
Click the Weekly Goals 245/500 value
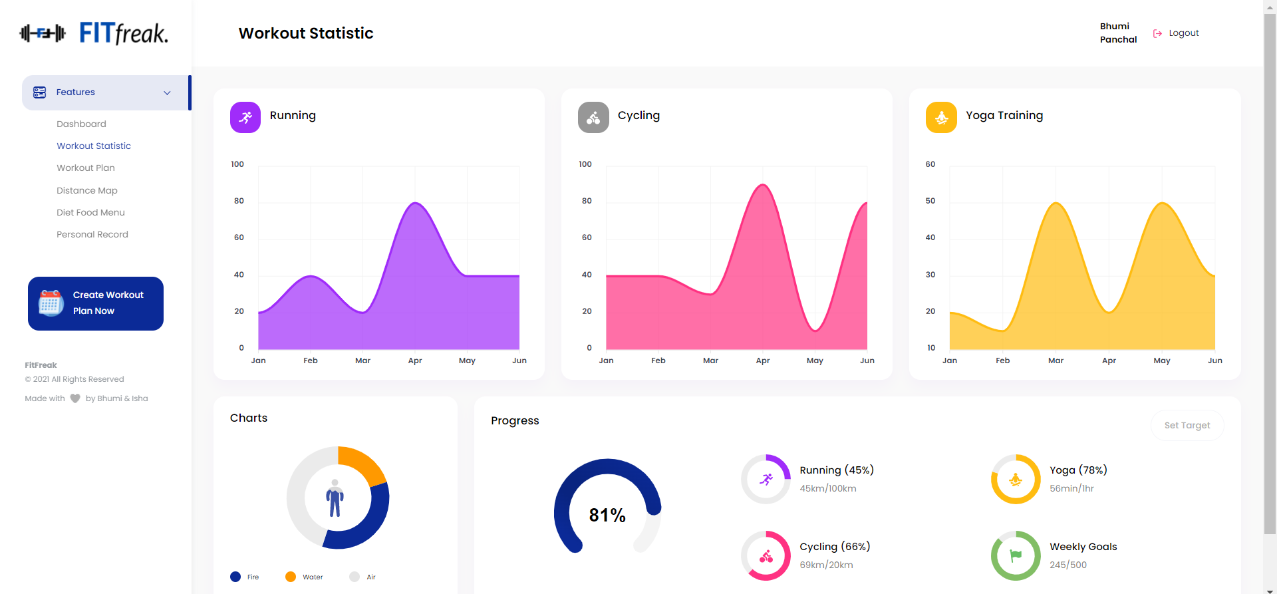click(x=1068, y=565)
